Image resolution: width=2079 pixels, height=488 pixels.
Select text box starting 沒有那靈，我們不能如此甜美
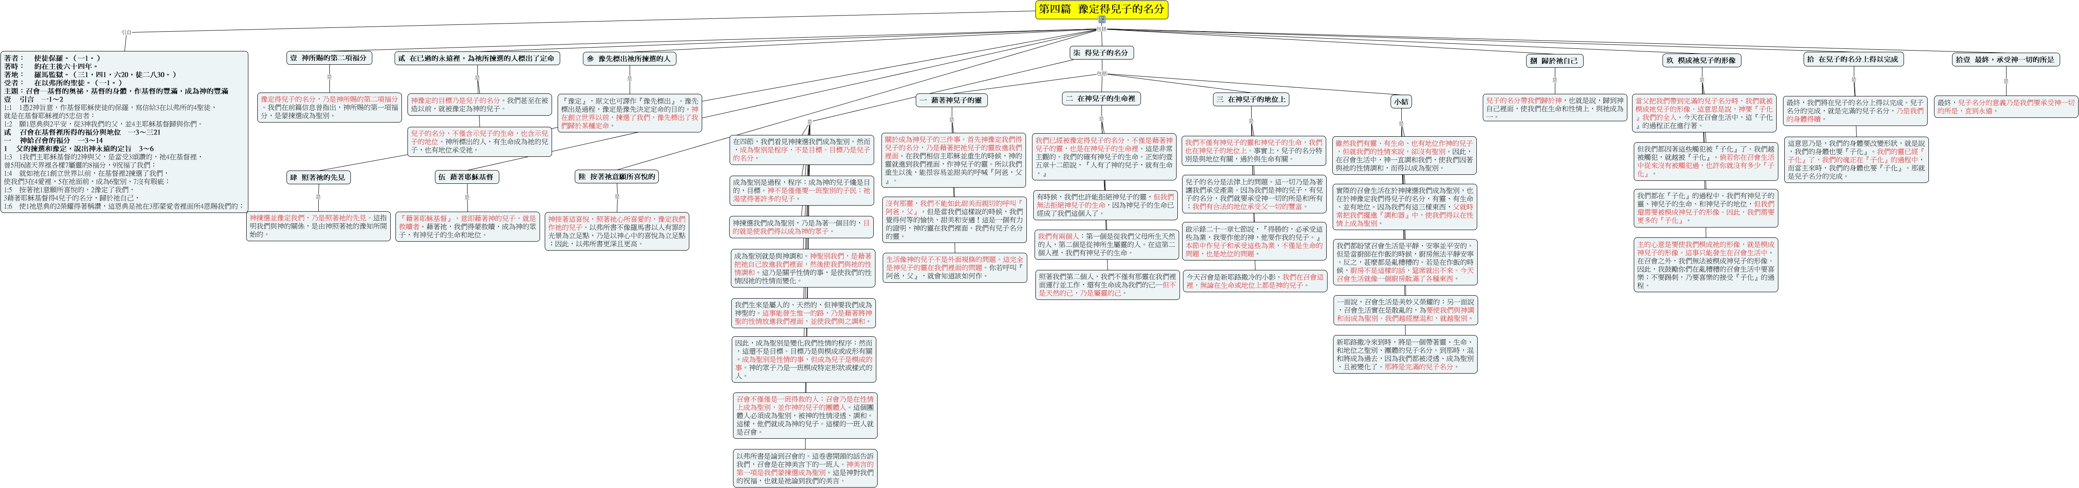tap(954, 219)
